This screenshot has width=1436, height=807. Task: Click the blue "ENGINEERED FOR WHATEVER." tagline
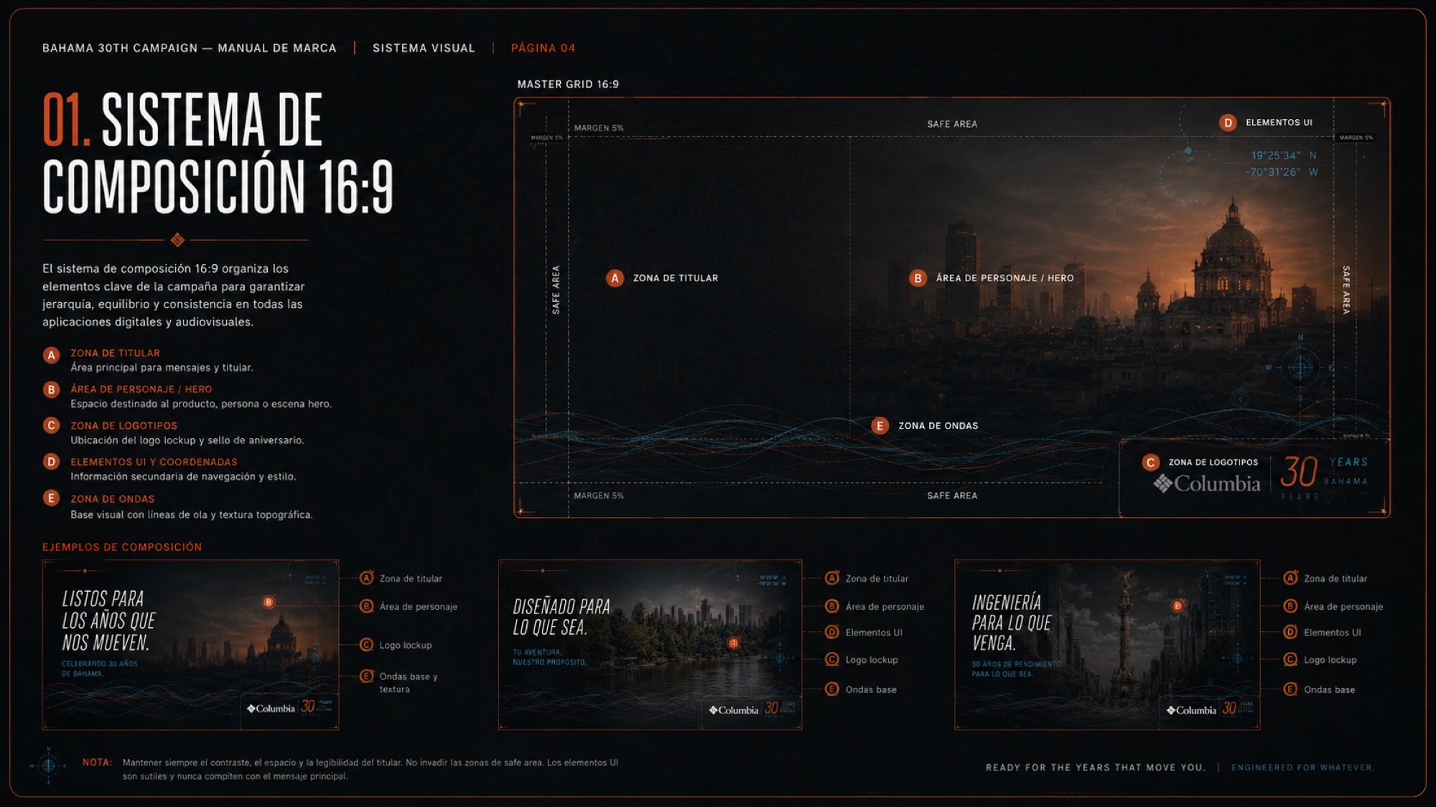(x=1303, y=768)
